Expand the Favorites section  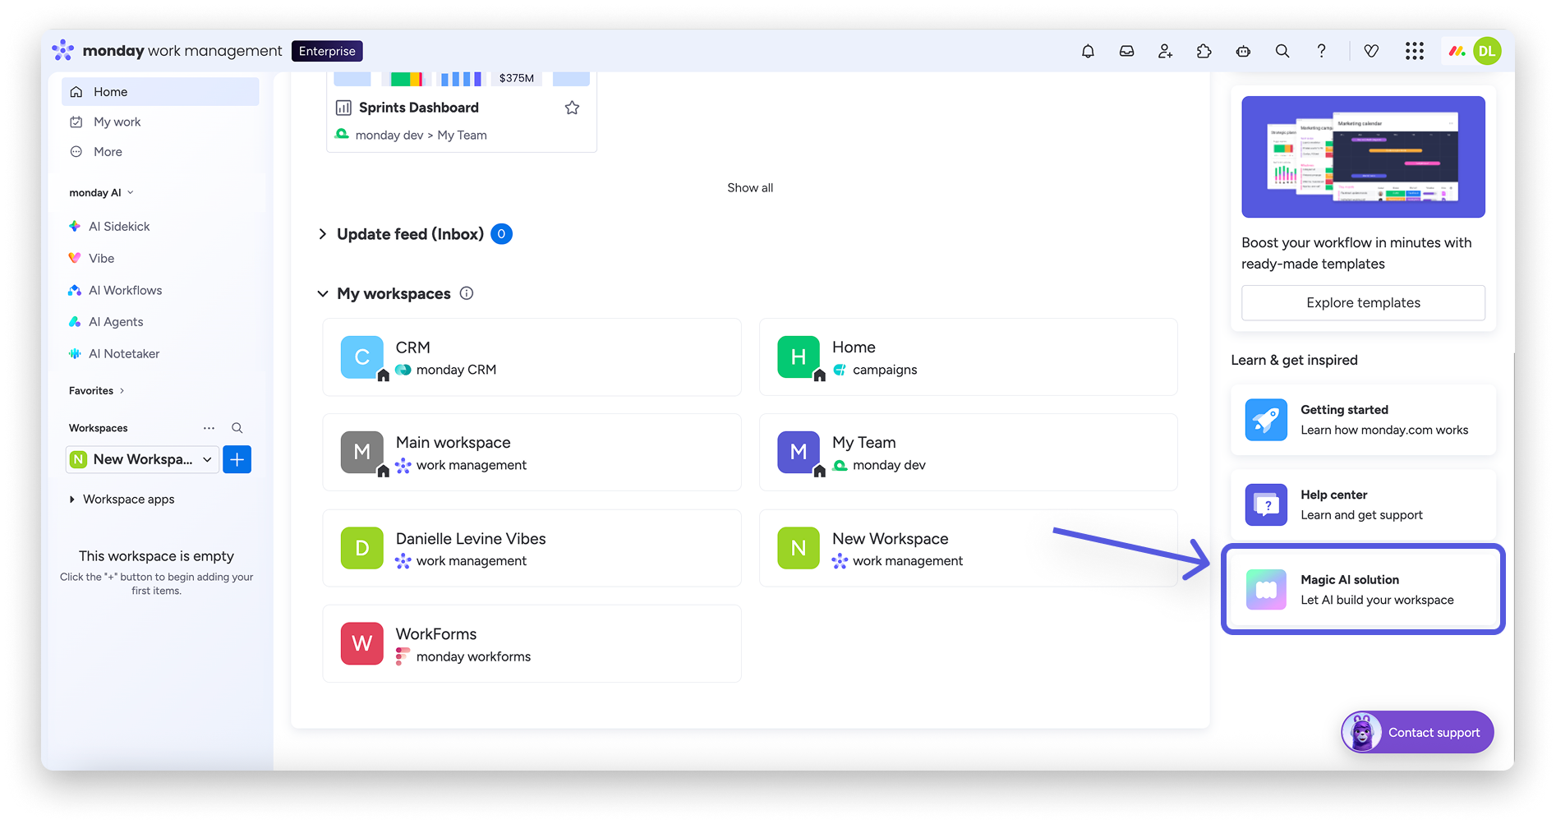click(97, 391)
